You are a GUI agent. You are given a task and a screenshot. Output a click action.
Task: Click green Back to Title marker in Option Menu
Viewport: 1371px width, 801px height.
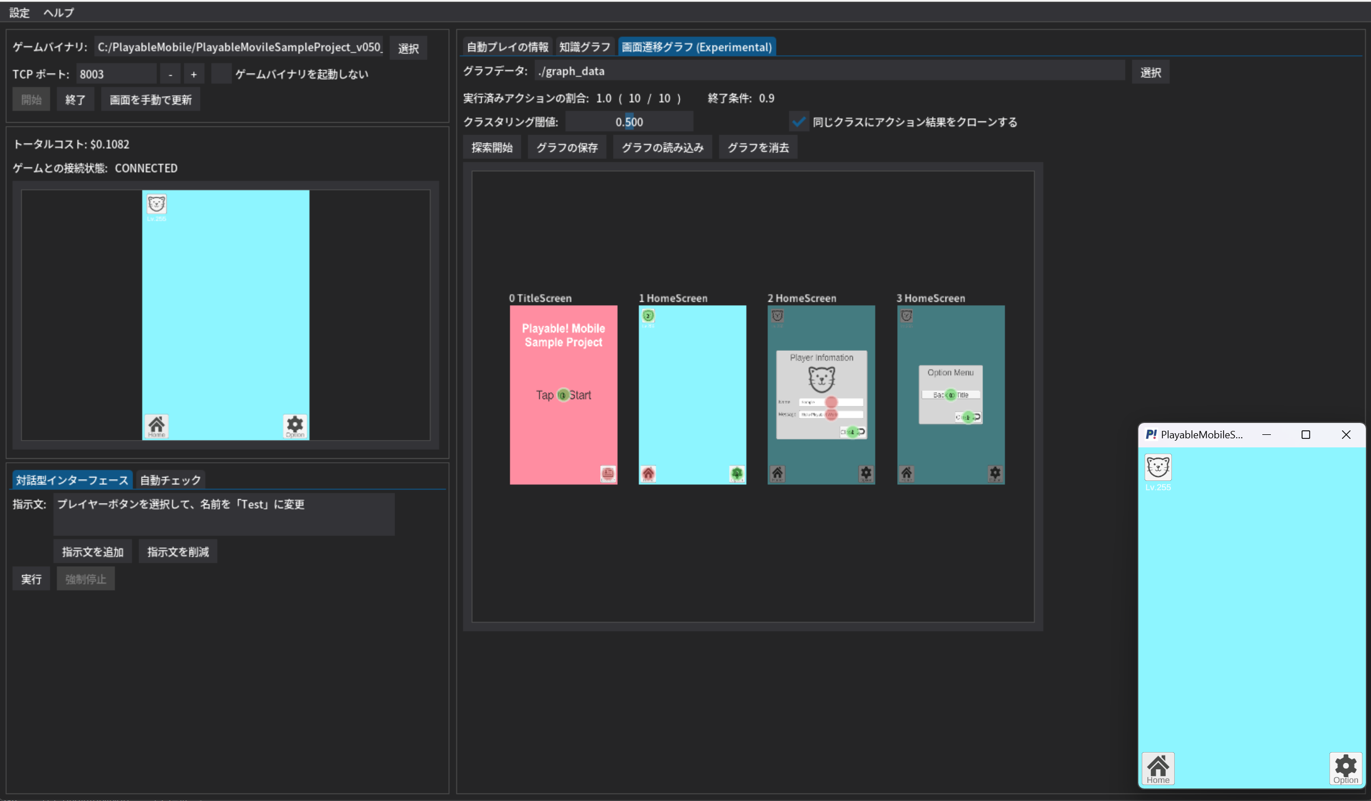click(x=951, y=395)
